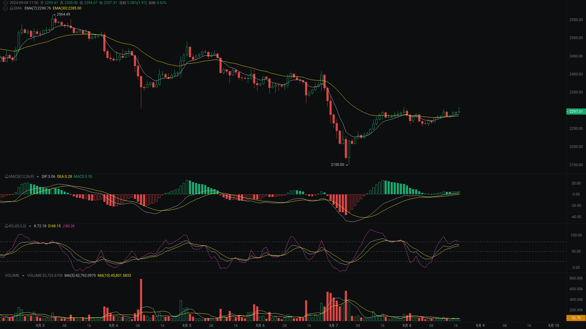Click the low price 2294.67
Viewport: 586px width, 329px height.
tap(91, 3)
